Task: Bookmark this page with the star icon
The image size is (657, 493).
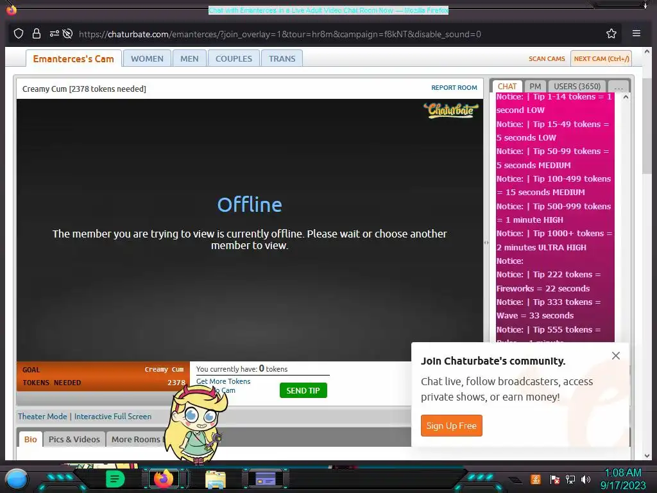Action: pyautogui.click(x=611, y=33)
